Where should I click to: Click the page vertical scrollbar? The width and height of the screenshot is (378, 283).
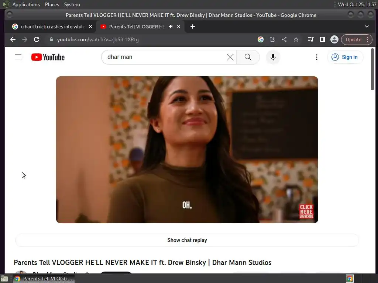coord(372,69)
